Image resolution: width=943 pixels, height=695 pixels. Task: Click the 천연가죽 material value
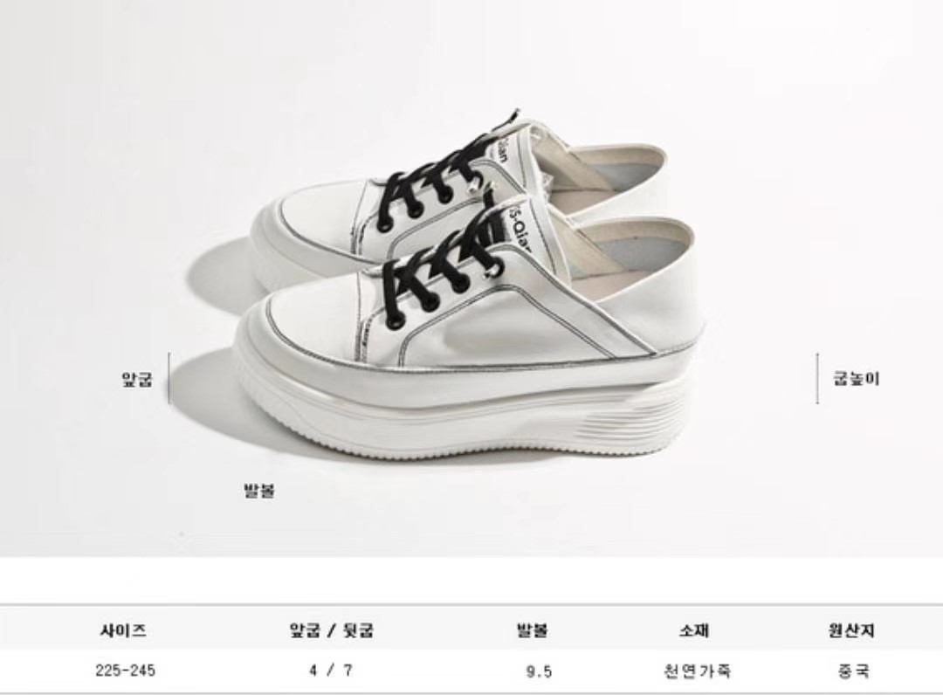click(697, 671)
